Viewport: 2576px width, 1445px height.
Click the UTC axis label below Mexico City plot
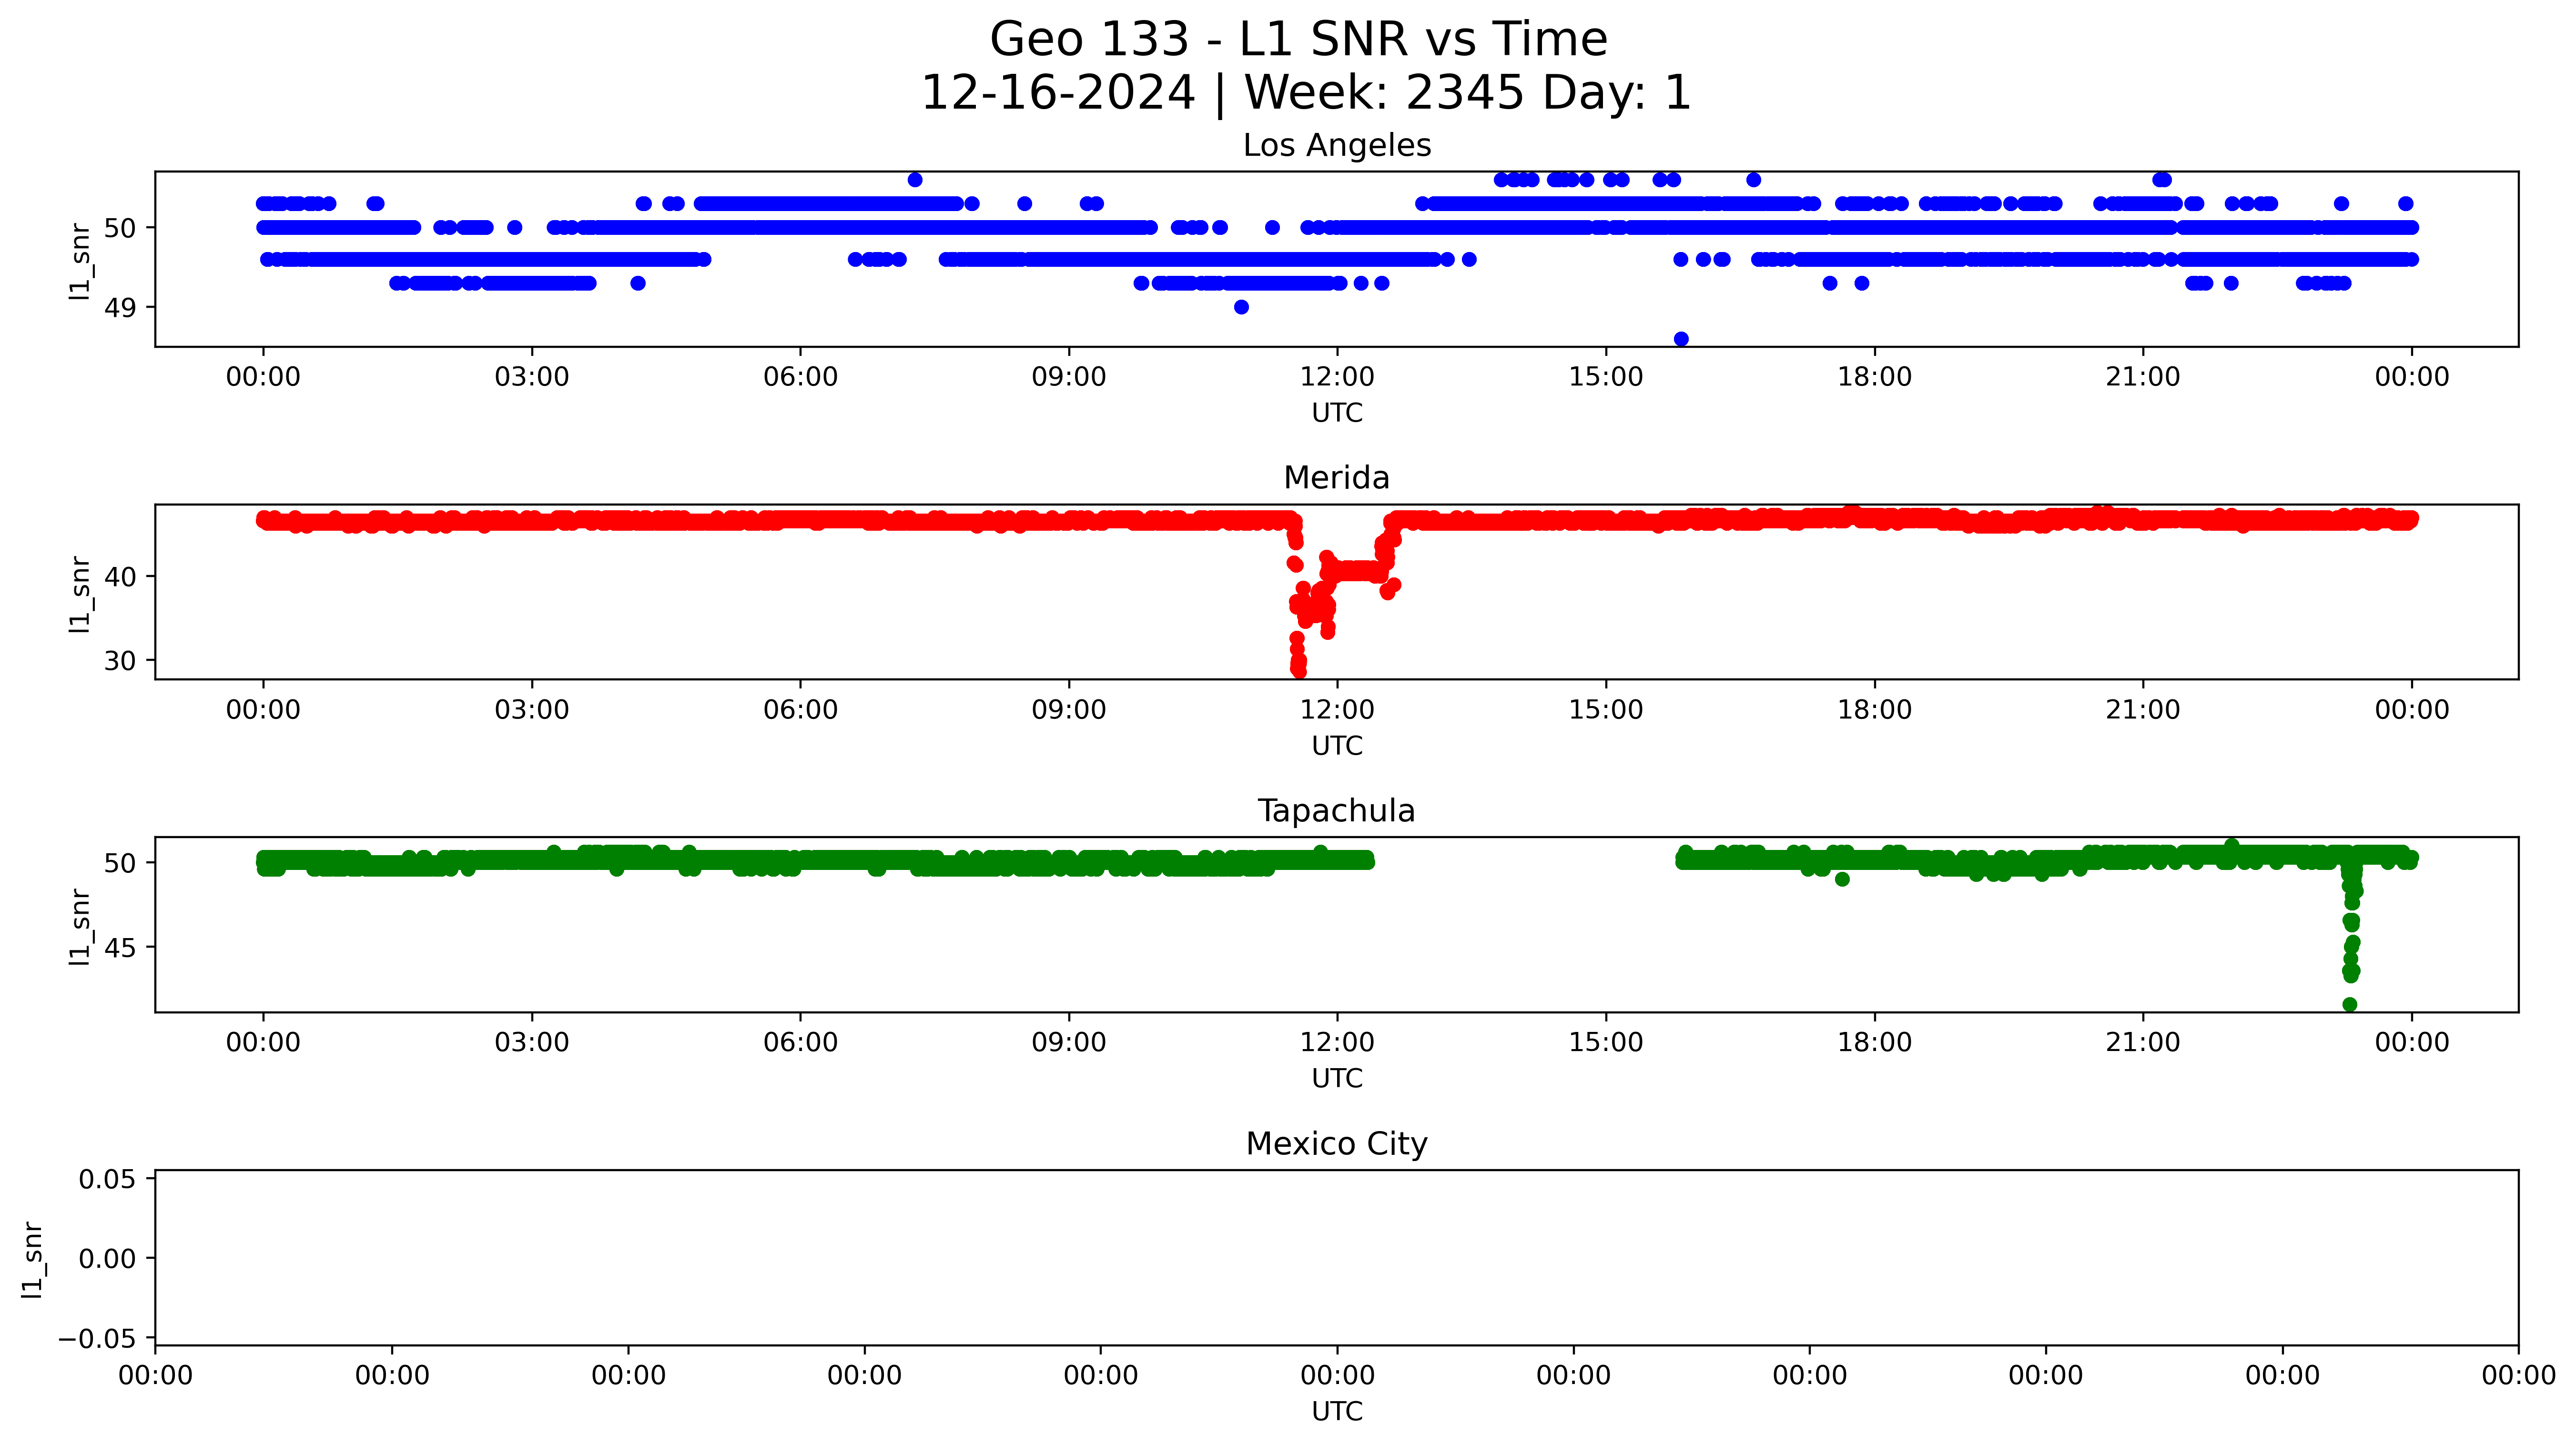(1336, 1411)
